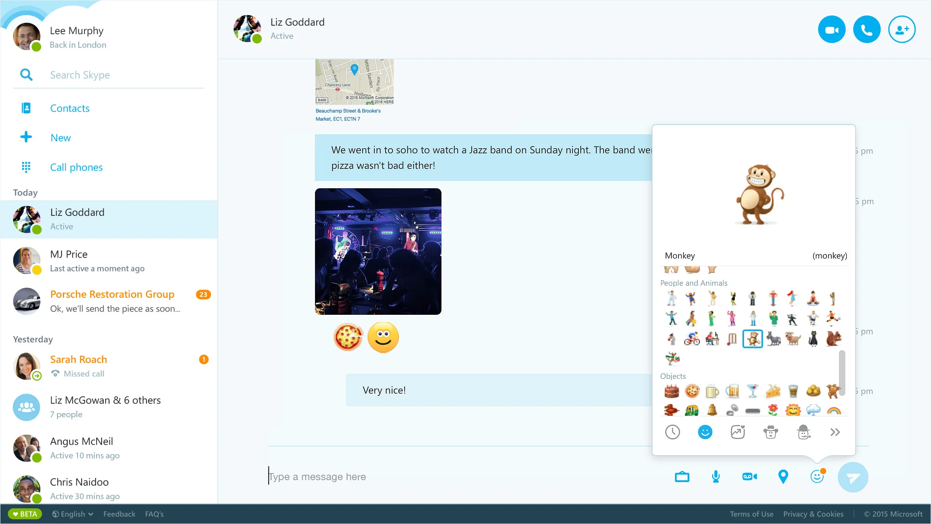
Task: Pick the ninja emoticon
Action: pos(792,319)
